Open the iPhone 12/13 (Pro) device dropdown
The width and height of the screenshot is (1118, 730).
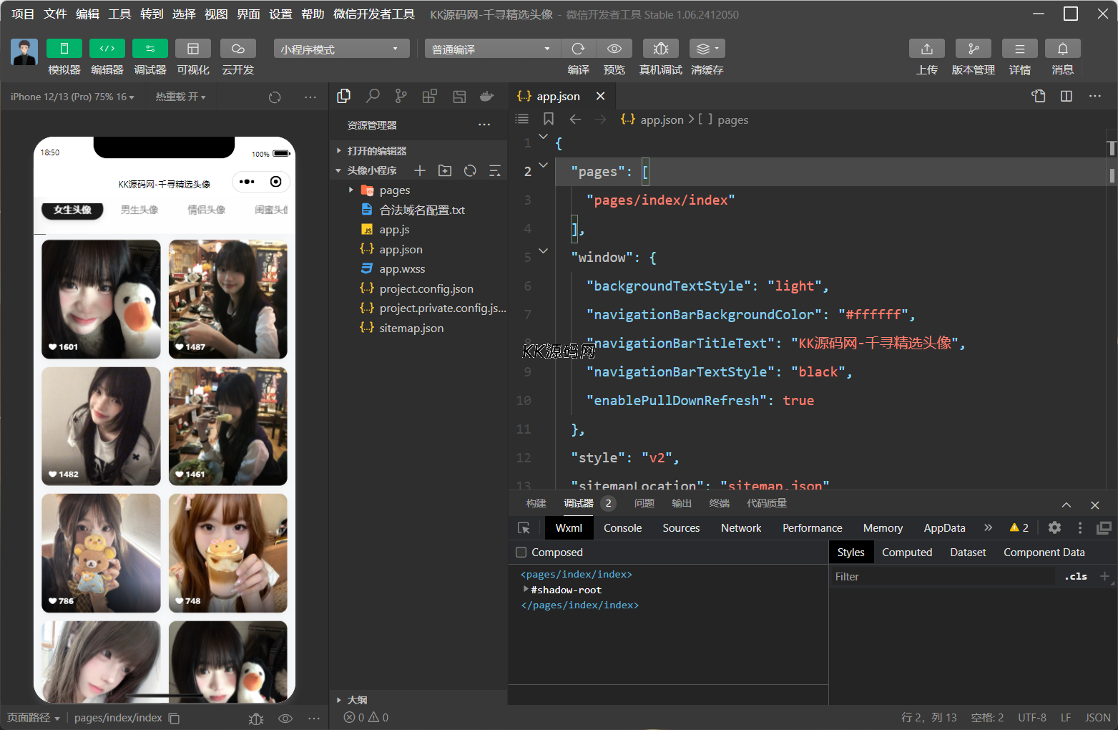point(72,97)
